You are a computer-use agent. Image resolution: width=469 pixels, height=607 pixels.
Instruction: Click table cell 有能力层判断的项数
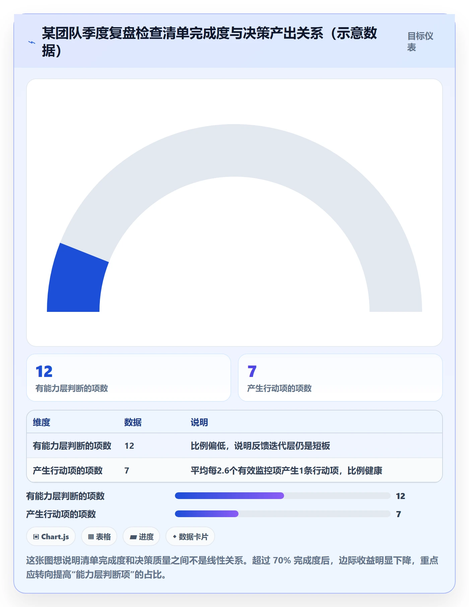click(x=72, y=446)
